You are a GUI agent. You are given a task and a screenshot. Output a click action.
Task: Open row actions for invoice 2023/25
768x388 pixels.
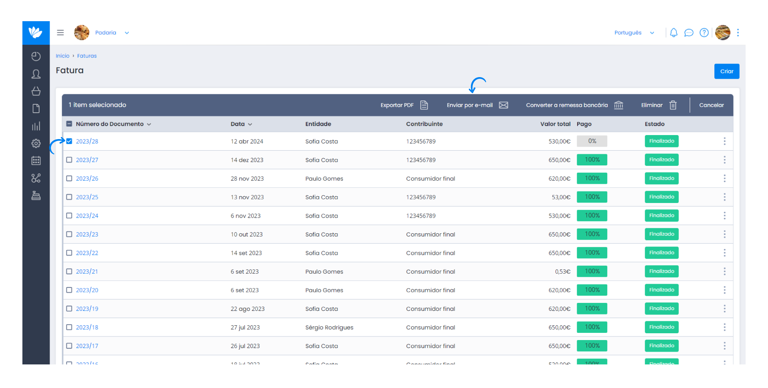724,197
